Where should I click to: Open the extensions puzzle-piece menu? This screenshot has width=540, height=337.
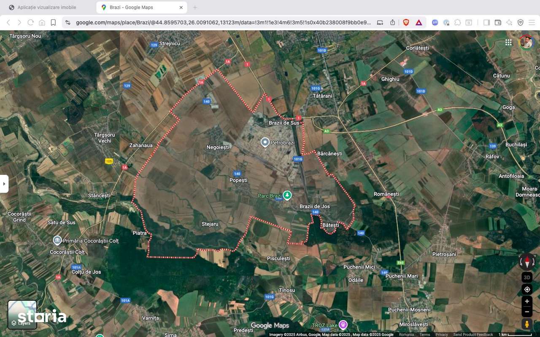point(457,22)
